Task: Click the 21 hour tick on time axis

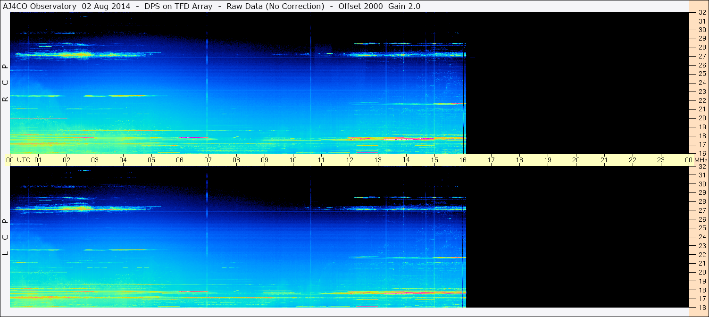Action: 604,160
